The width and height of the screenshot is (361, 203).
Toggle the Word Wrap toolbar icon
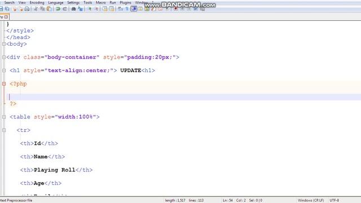pyautogui.click(x=120, y=9)
